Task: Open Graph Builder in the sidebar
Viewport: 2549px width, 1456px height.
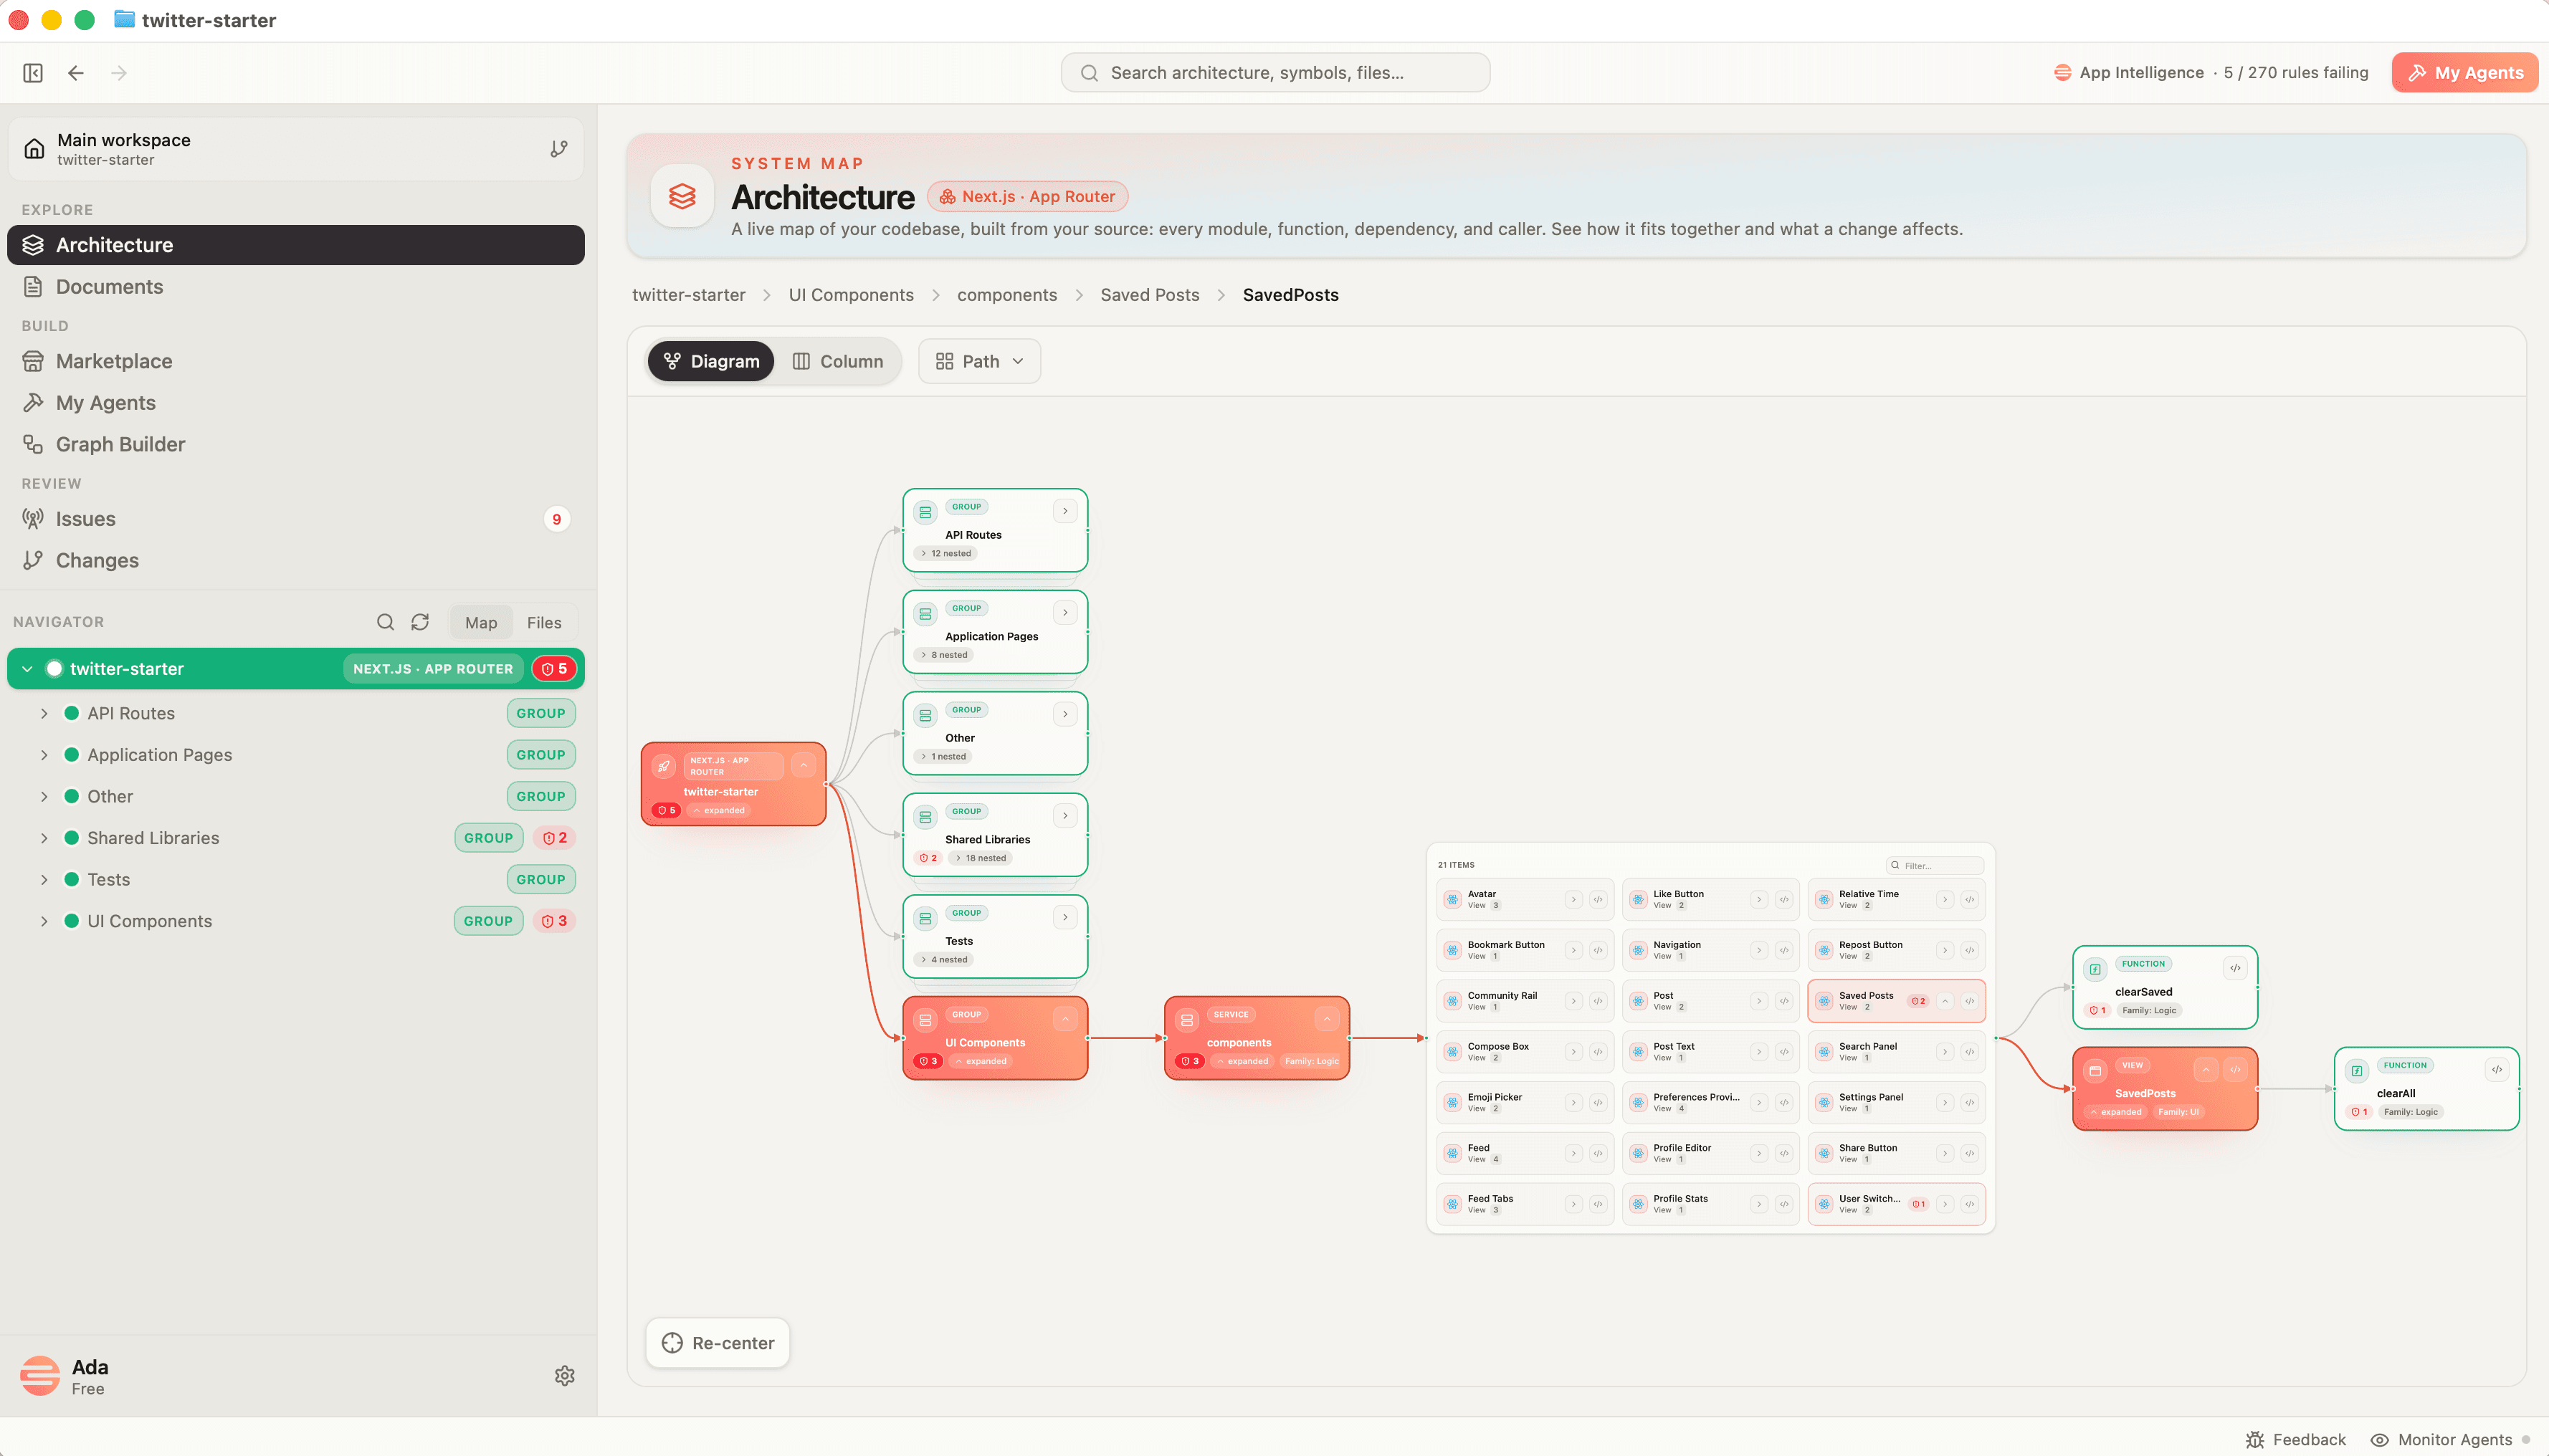Action: coord(296,444)
